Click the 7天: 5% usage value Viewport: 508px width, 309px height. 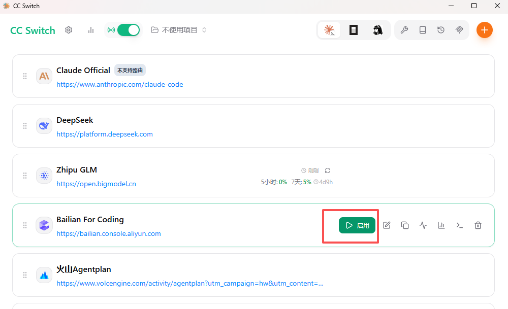click(x=301, y=182)
